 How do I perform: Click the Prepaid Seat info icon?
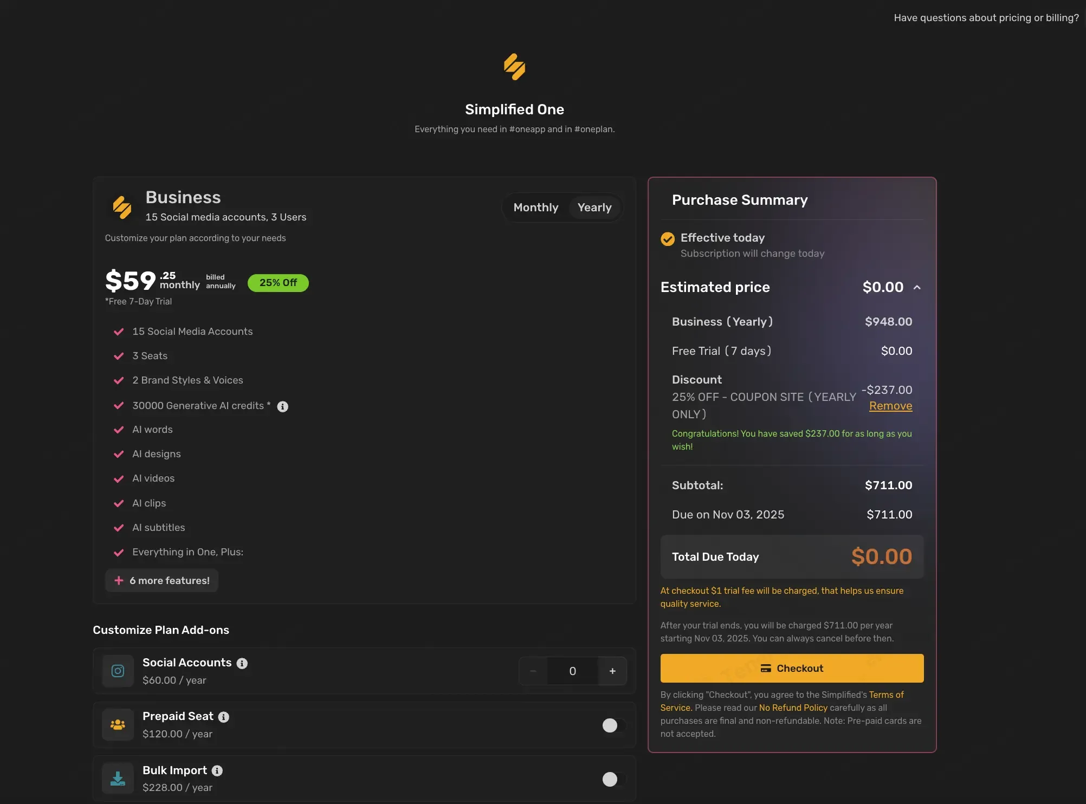coord(224,717)
